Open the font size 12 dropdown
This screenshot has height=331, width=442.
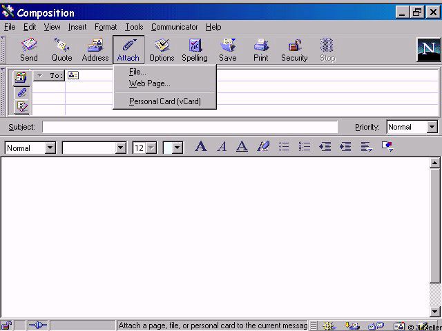tap(151, 148)
